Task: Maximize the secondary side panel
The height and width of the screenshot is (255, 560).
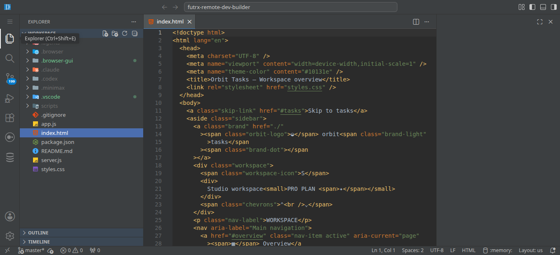Action: (539, 22)
